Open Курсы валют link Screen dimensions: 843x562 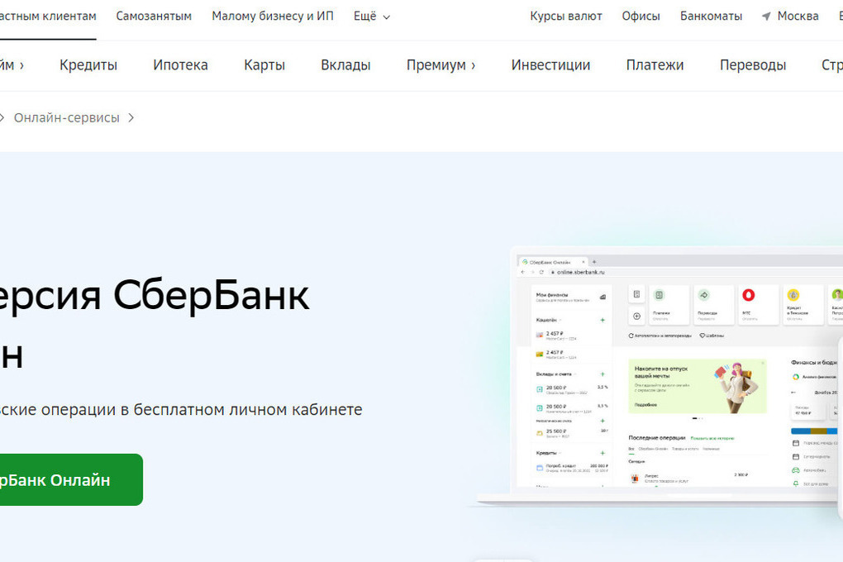[x=566, y=17]
